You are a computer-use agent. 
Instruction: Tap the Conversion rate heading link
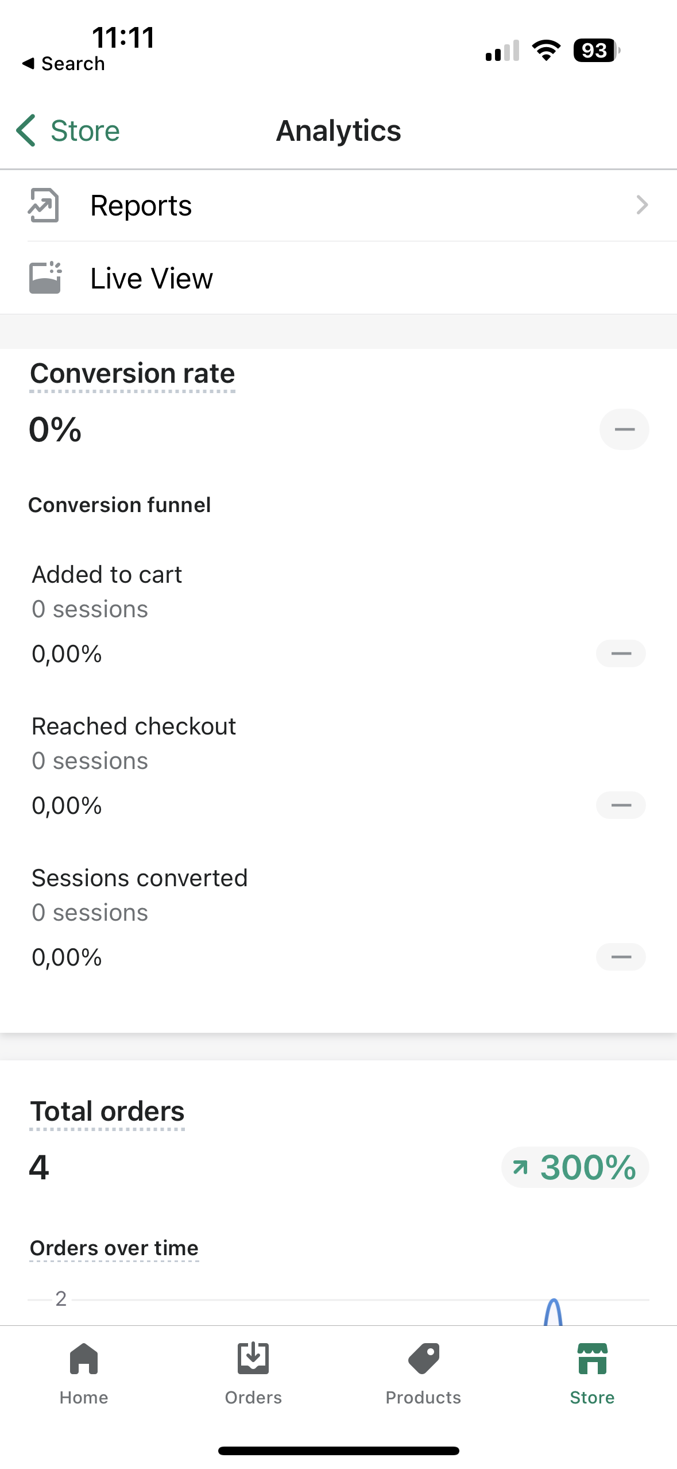pyautogui.click(x=132, y=374)
